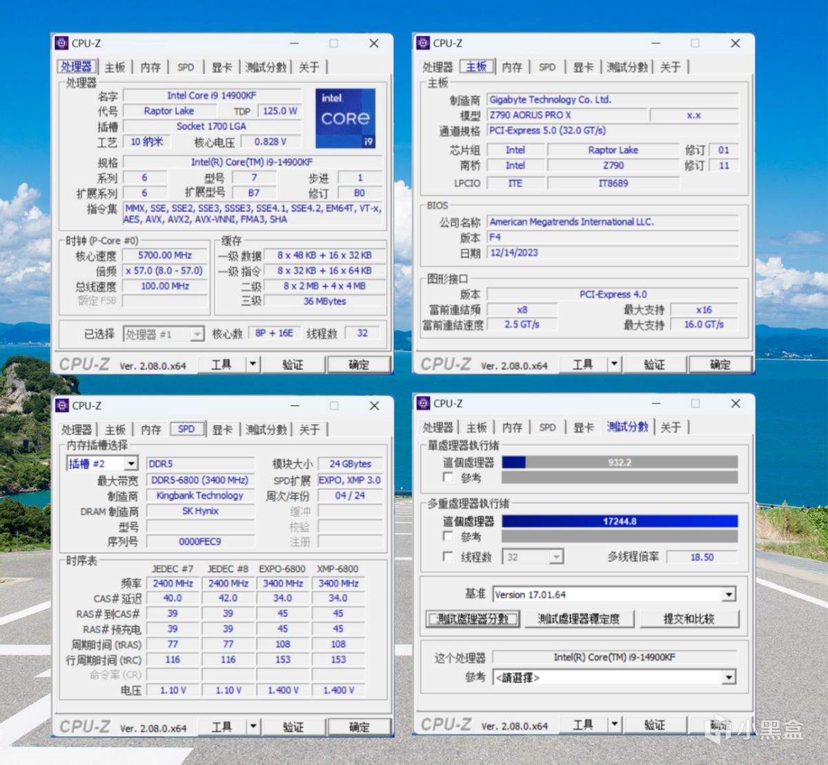Image resolution: width=828 pixels, height=765 pixels.
Task: Click 工具 button in mainboard window
Action: [583, 364]
